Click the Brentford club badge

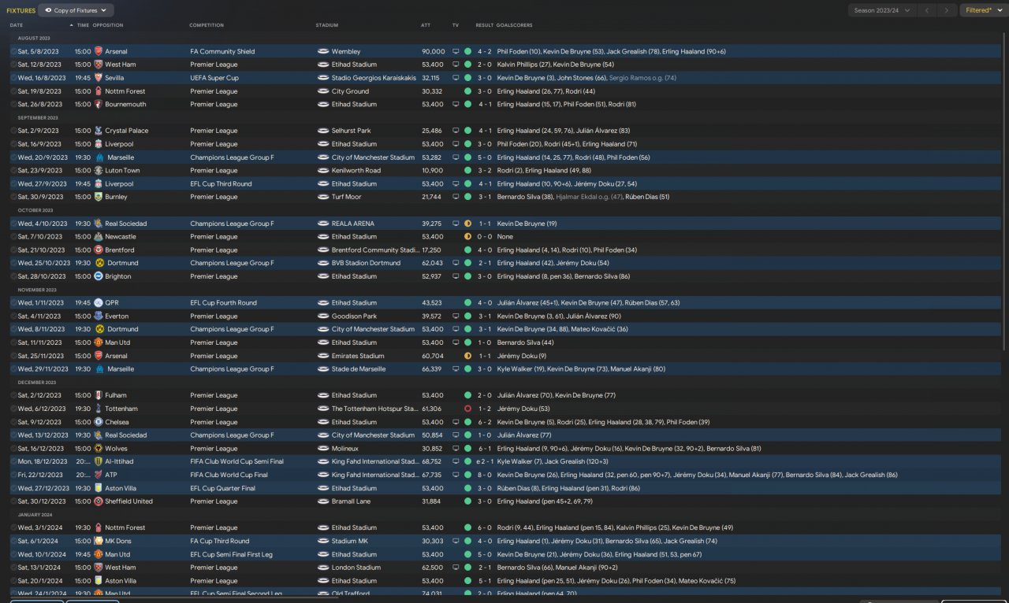click(99, 250)
